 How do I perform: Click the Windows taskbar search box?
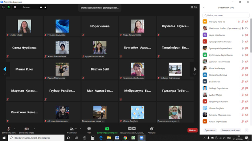click(36, 138)
